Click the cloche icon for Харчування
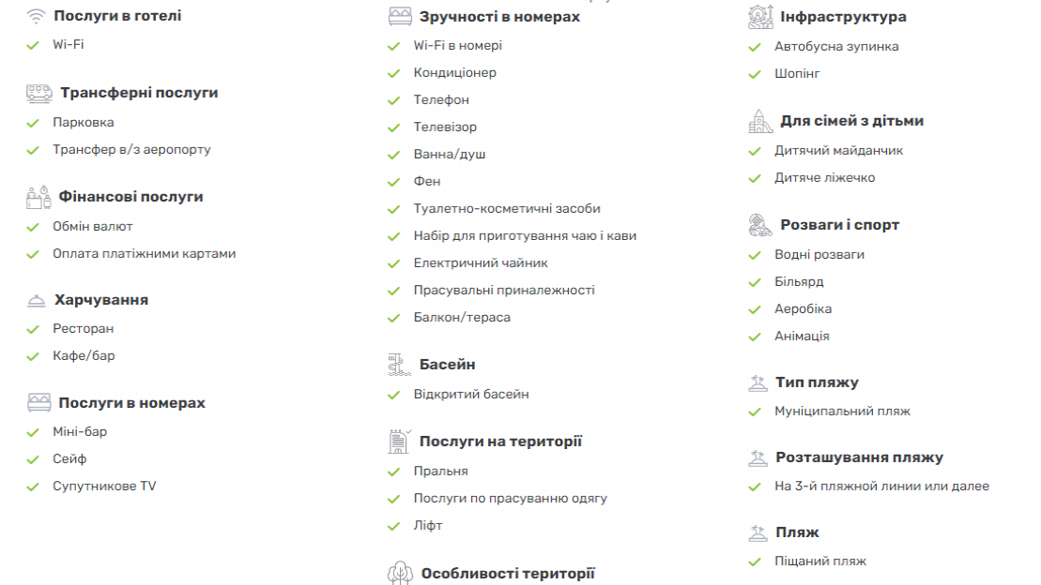Image resolution: width=1041 pixels, height=585 pixels. 36,300
